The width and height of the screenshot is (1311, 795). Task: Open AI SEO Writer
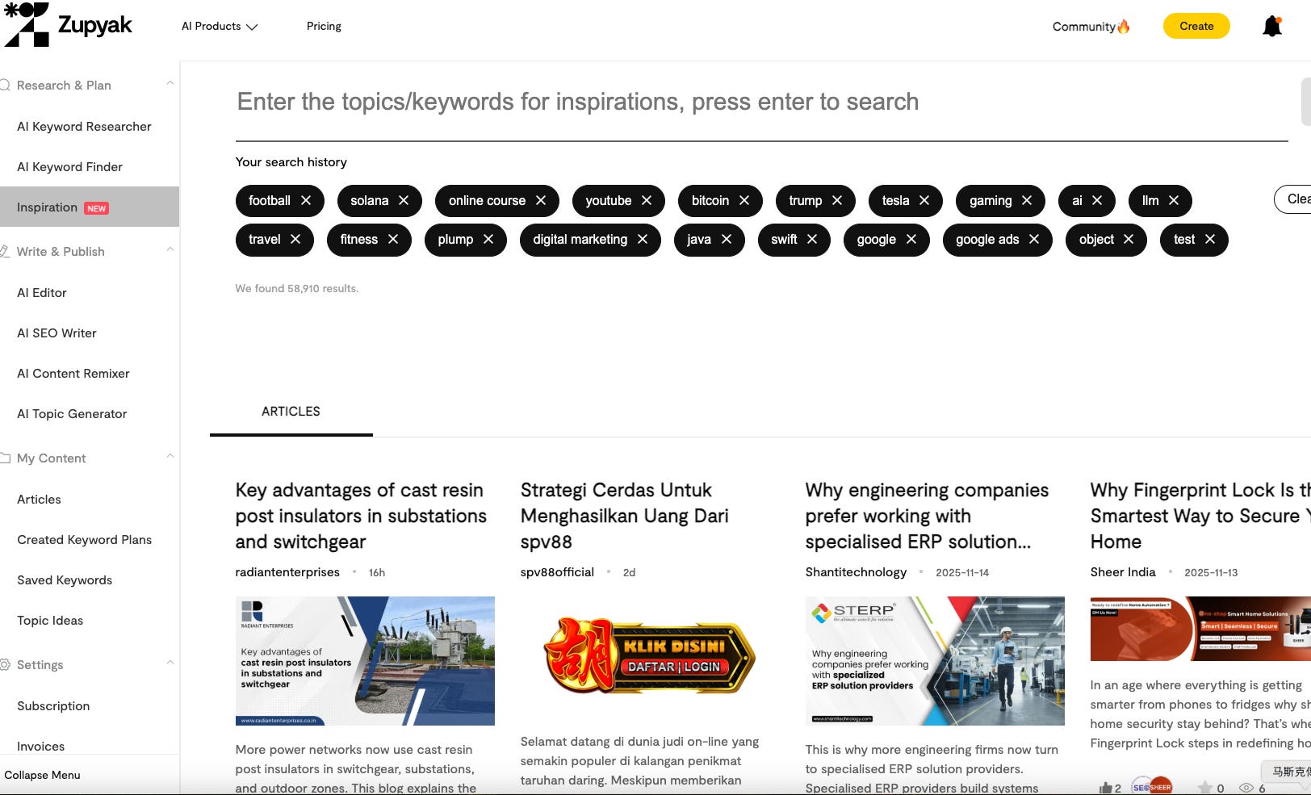pos(57,333)
